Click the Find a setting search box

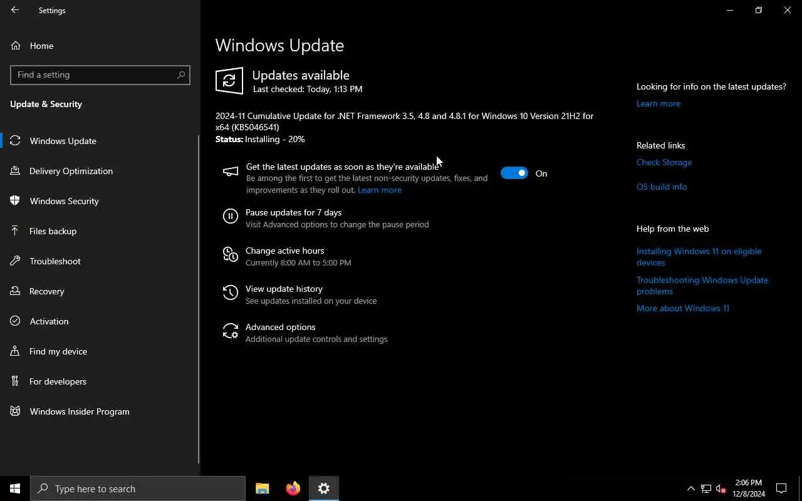pos(100,75)
